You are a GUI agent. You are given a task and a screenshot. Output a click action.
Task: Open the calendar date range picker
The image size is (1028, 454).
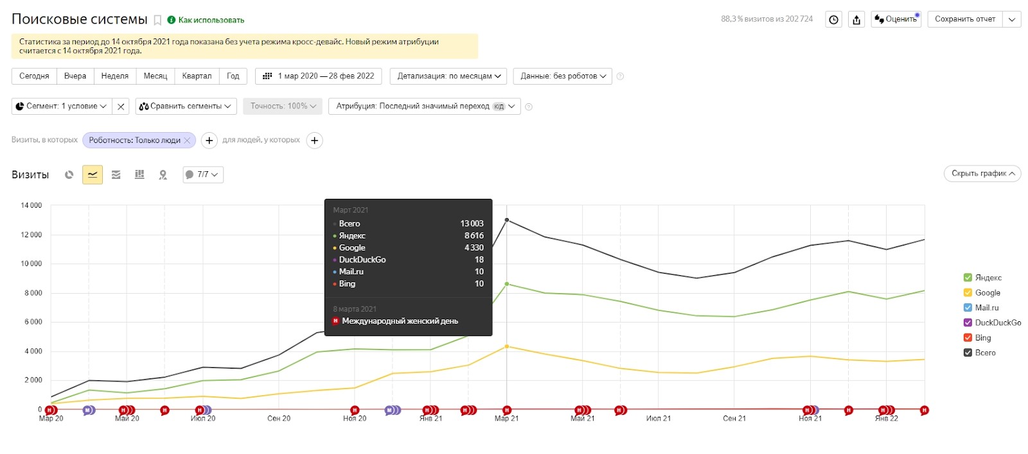point(319,76)
